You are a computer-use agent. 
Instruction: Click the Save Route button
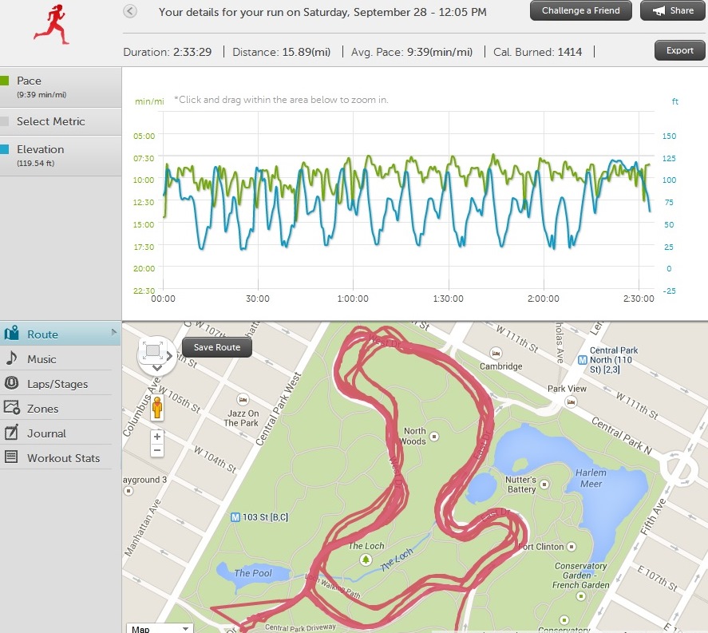point(217,347)
